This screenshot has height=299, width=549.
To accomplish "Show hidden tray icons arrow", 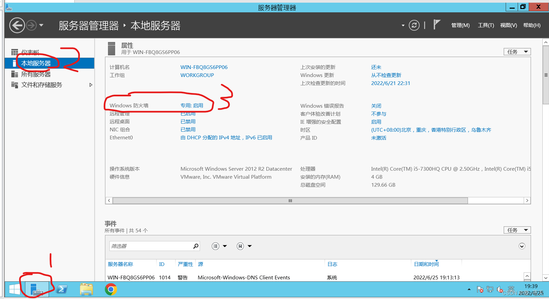I will pyautogui.click(x=469, y=289).
